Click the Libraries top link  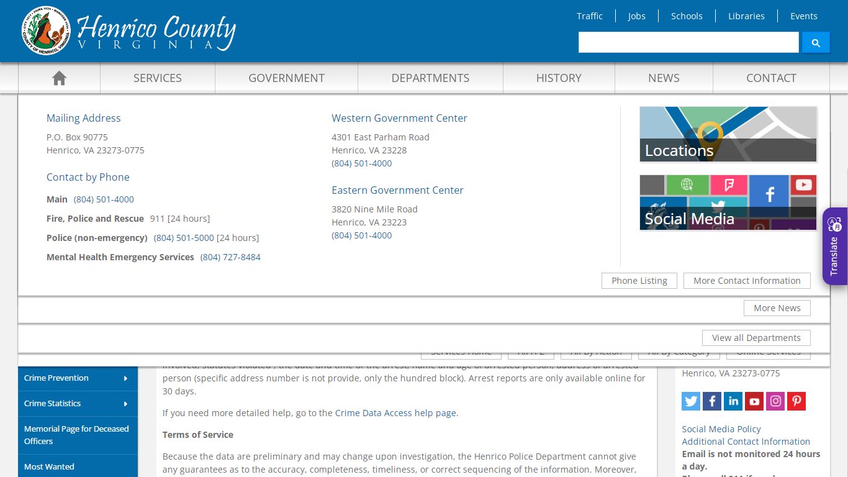[746, 16]
